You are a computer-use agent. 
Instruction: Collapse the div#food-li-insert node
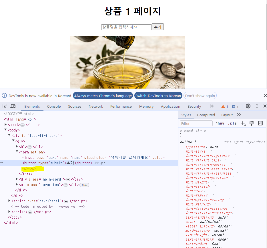point(9,135)
